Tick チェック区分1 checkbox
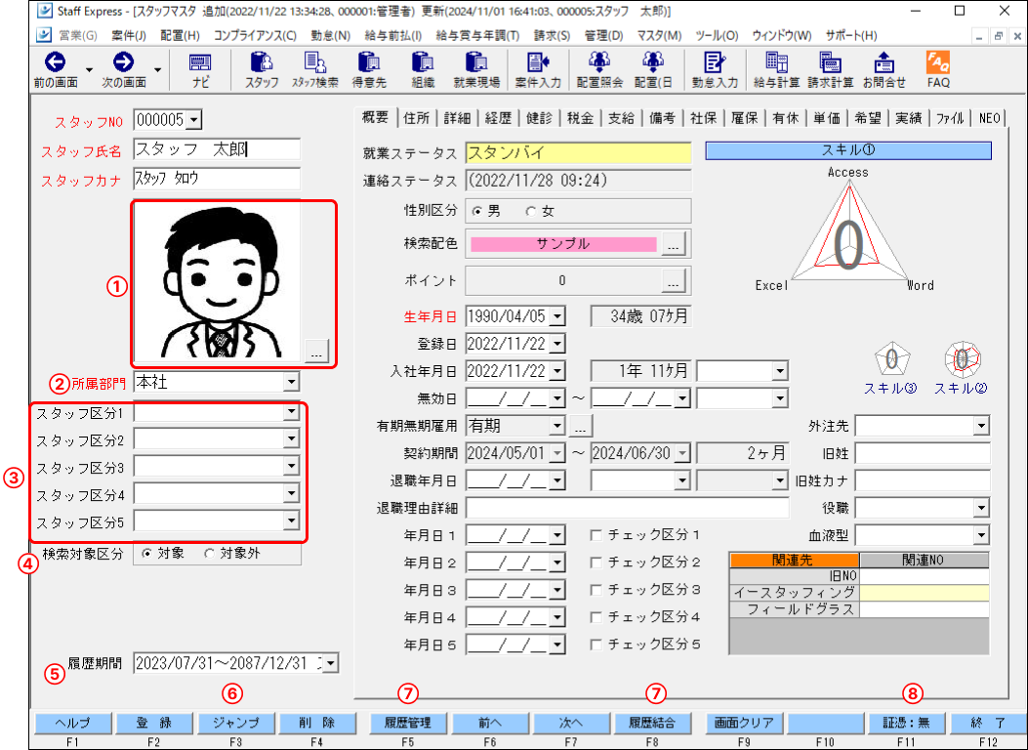Viewport: 1028px width, 750px height. click(x=596, y=535)
